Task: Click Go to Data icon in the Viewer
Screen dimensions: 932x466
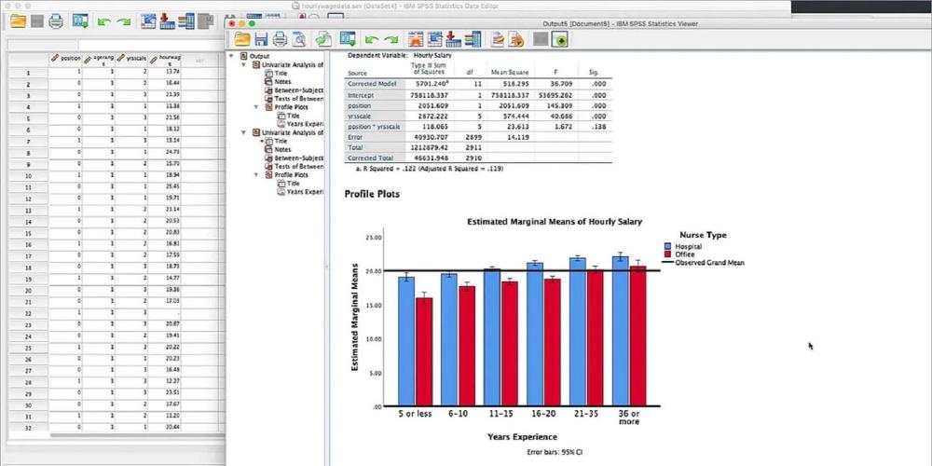Action: point(415,40)
